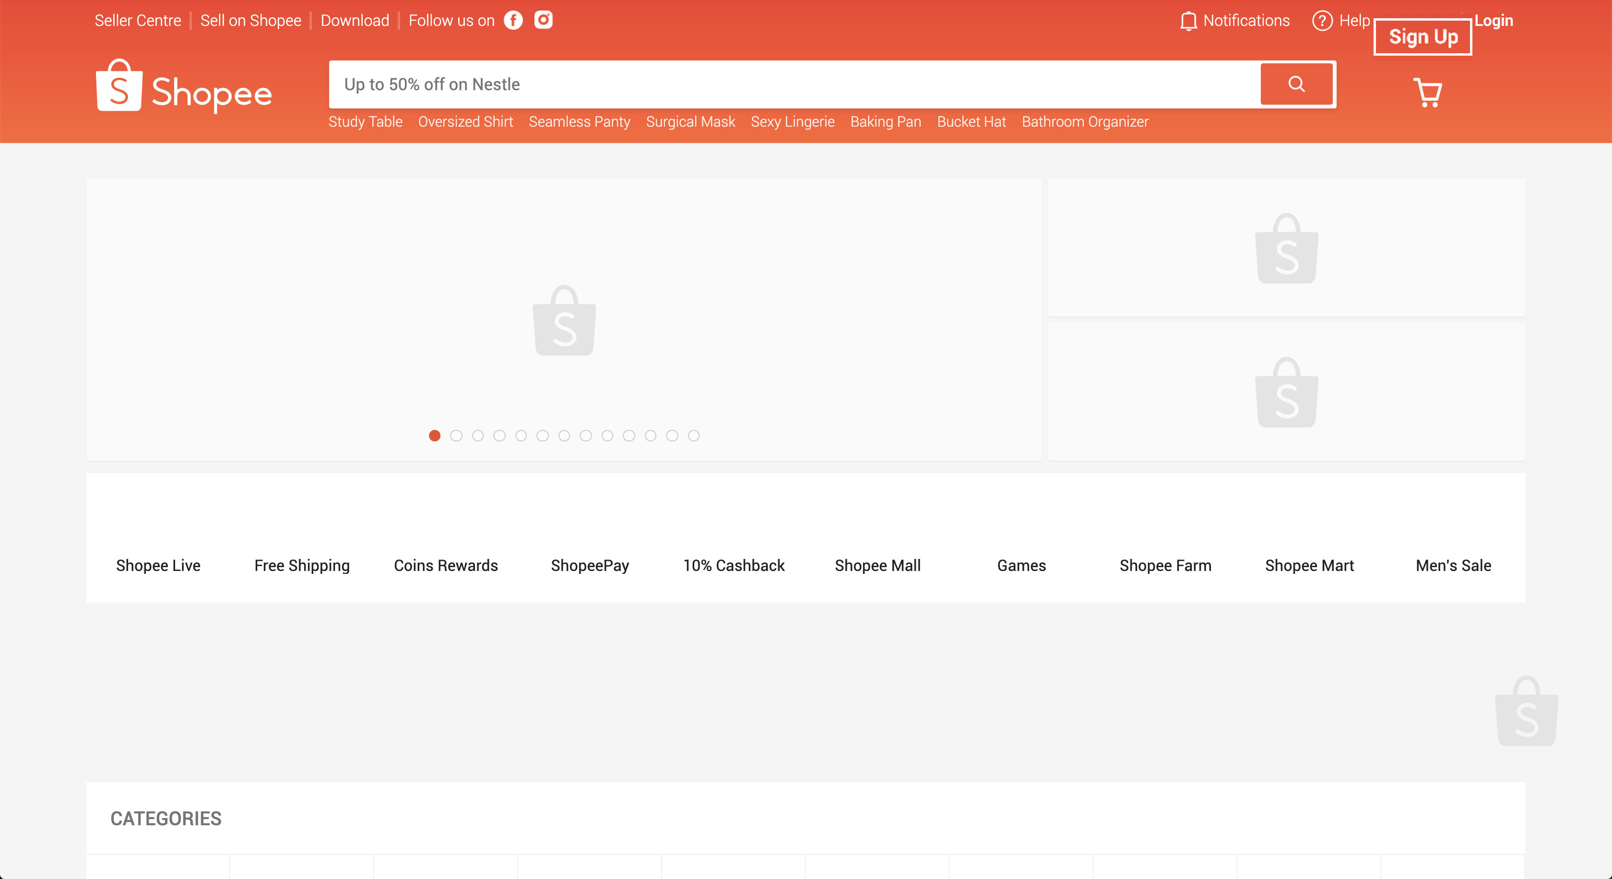The image size is (1612, 879).
Task: Select the first filled carousel dot
Action: 435,436
